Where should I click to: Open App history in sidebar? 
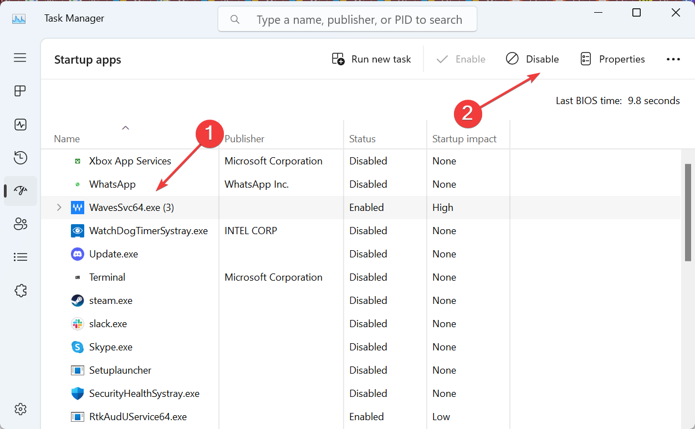coord(21,158)
